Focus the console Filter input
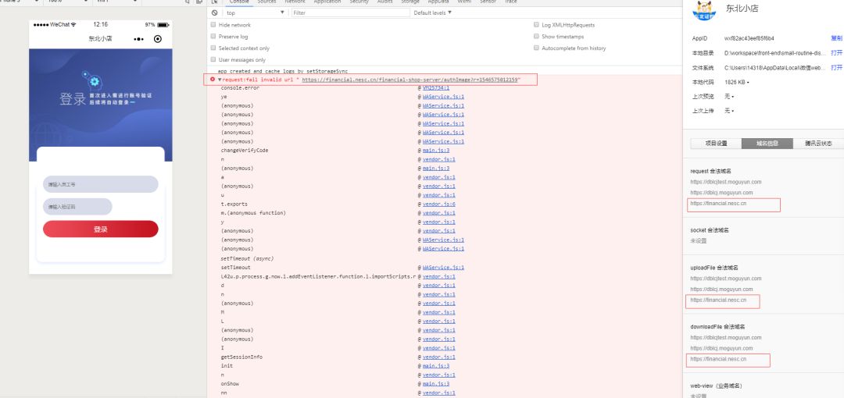 (350, 12)
